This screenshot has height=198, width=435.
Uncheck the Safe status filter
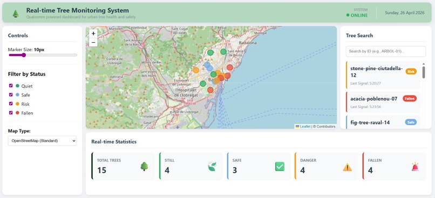11,94
